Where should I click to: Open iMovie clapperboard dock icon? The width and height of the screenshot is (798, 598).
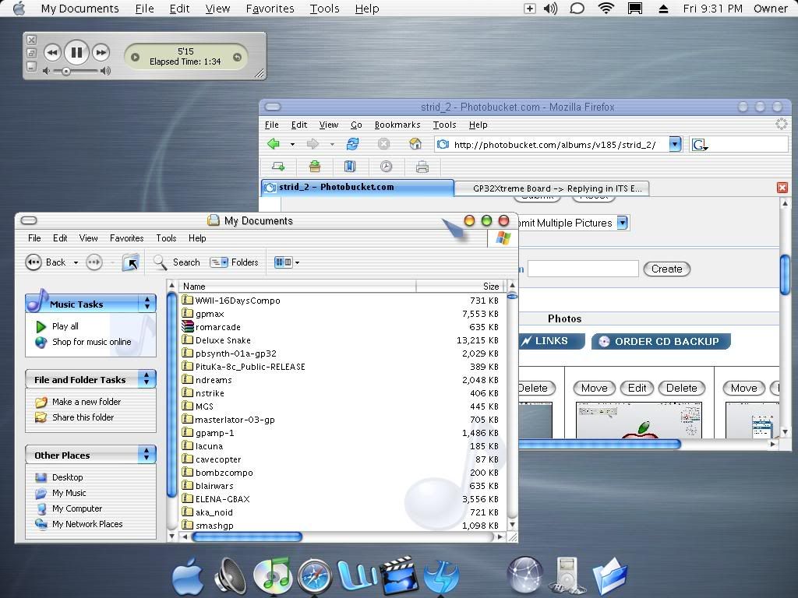tap(398, 575)
